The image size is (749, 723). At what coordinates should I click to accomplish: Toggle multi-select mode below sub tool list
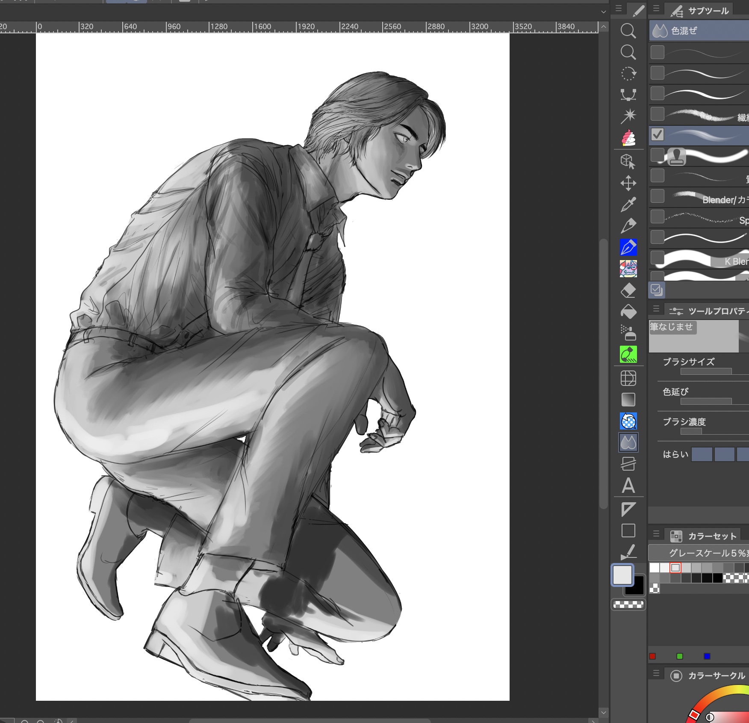(x=656, y=290)
